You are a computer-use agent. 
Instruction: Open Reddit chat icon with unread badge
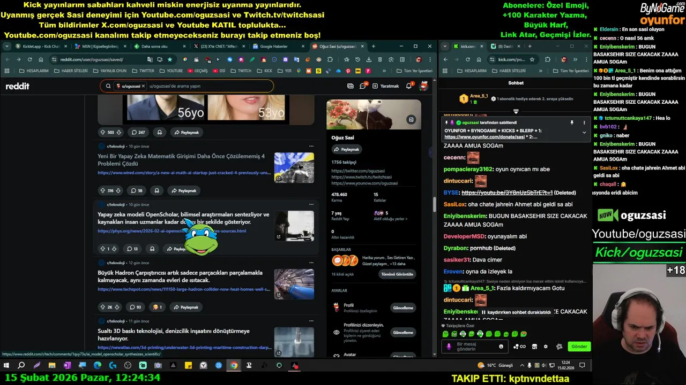tap(363, 86)
